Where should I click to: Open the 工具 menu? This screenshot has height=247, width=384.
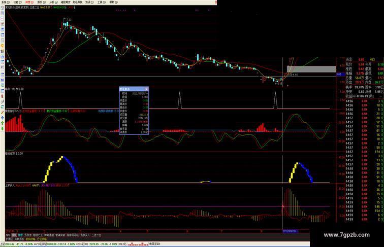click(x=101, y=2)
